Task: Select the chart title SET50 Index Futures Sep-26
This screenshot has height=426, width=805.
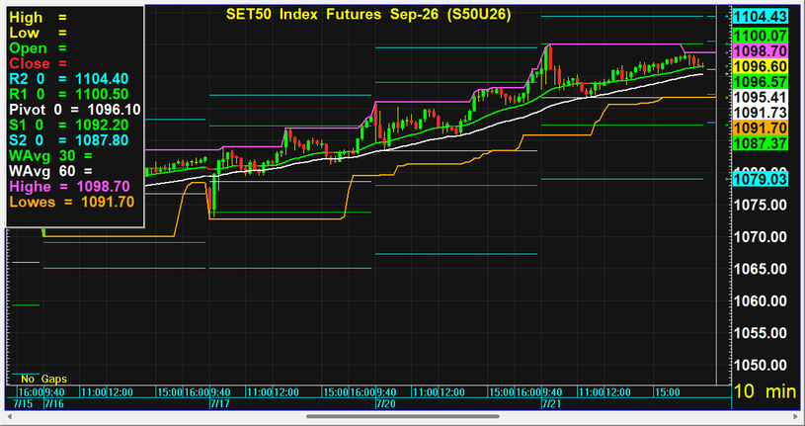Action: tap(368, 15)
